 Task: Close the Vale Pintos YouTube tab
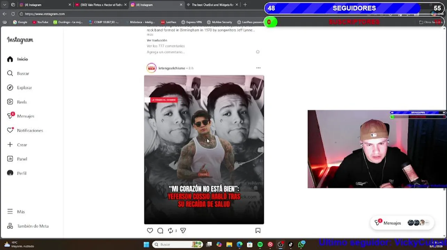(x=125, y=5)
